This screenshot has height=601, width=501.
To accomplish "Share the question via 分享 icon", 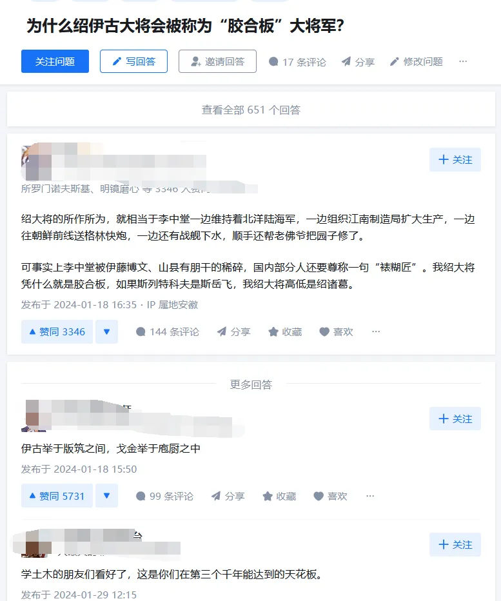I will click(346, 62).
